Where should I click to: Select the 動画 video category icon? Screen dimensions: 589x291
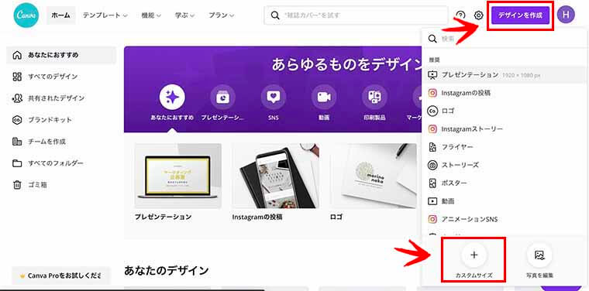tap(324, 97)
